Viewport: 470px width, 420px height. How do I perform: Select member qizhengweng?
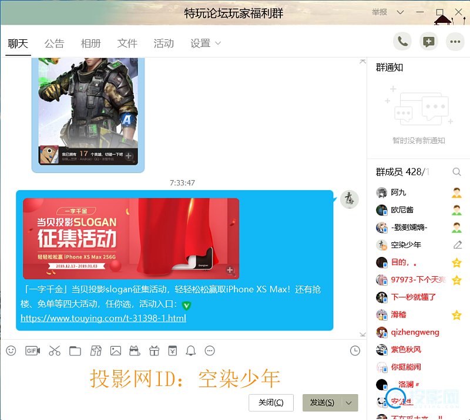417,332
